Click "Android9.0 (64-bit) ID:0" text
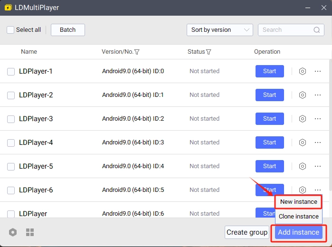Screen dimensions: 332x247 click(133, 71)
